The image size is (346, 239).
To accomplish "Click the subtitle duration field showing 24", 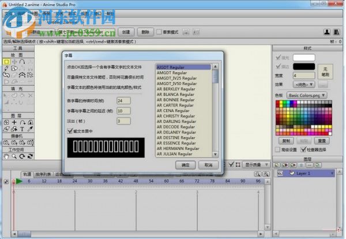I will pyautogui.click(x=123, y=100).
